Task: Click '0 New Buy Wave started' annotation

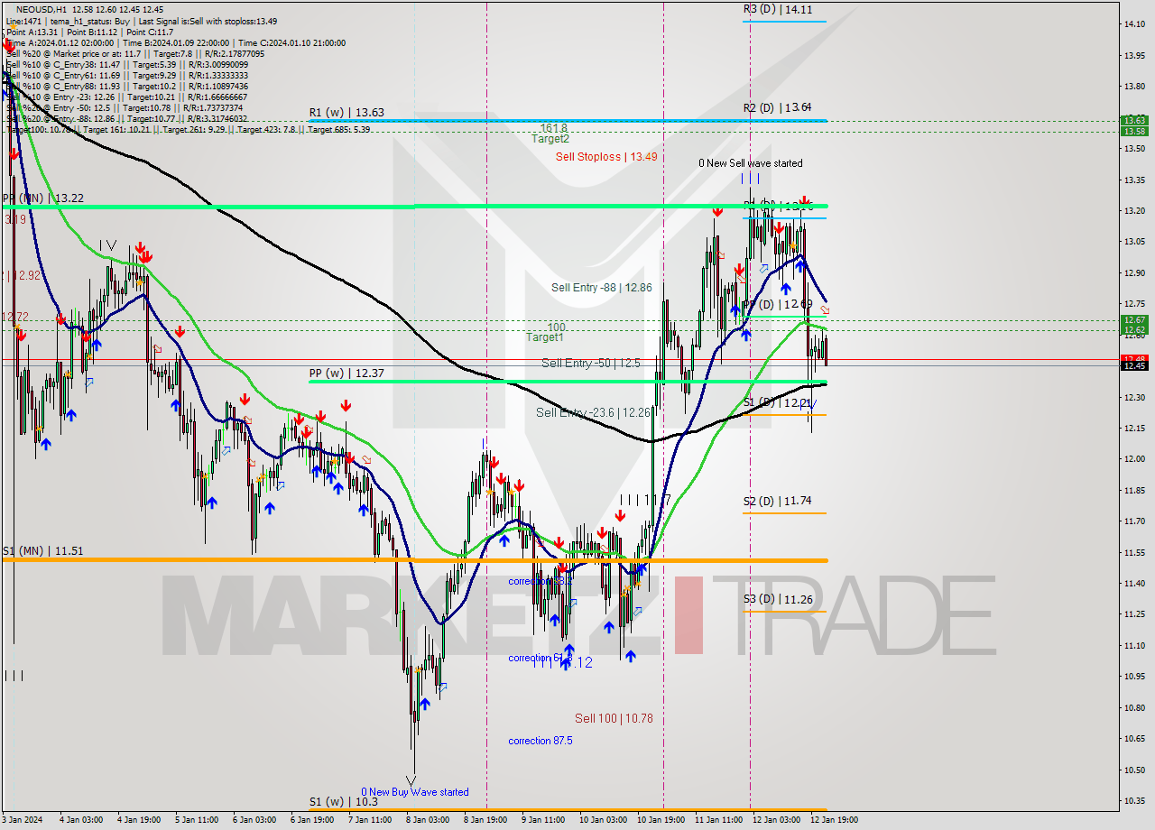Action: pos(415,792)
